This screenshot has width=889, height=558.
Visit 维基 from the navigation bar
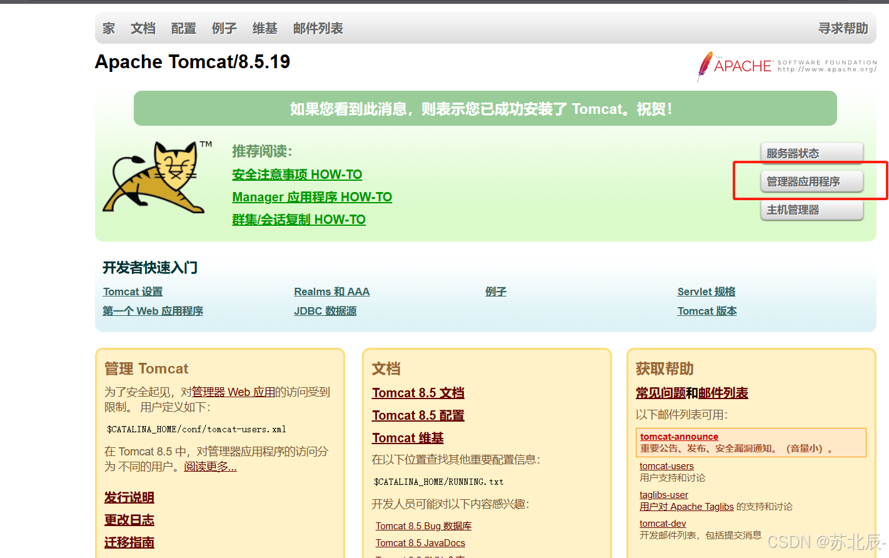[265, 28]
